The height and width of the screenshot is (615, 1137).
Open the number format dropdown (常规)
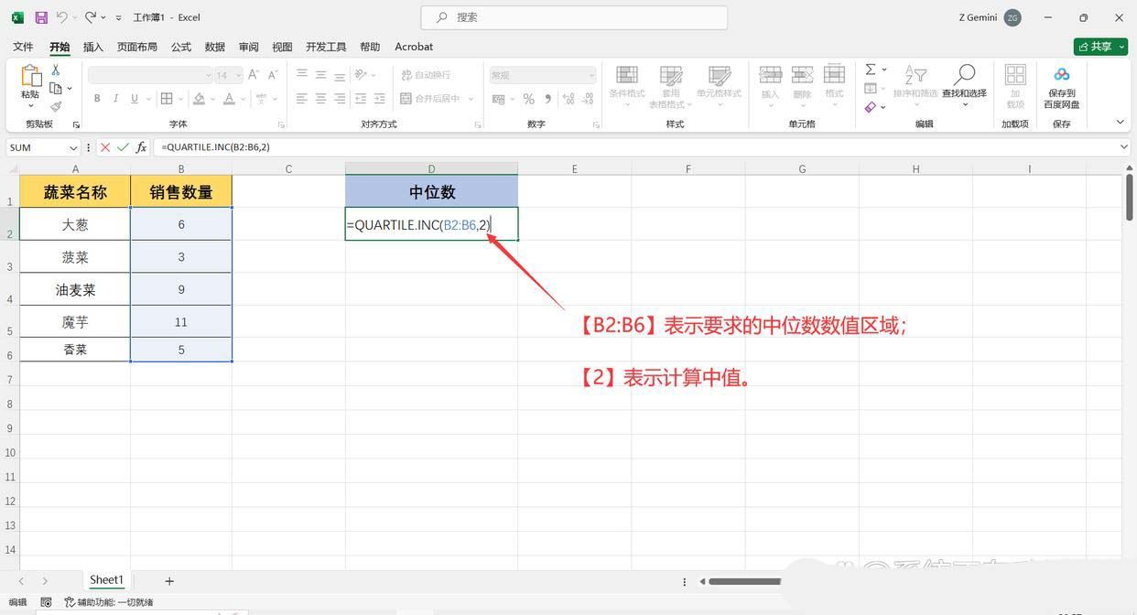pos(591,75)
